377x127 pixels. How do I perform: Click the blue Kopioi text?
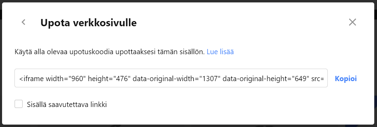[346, 79]
